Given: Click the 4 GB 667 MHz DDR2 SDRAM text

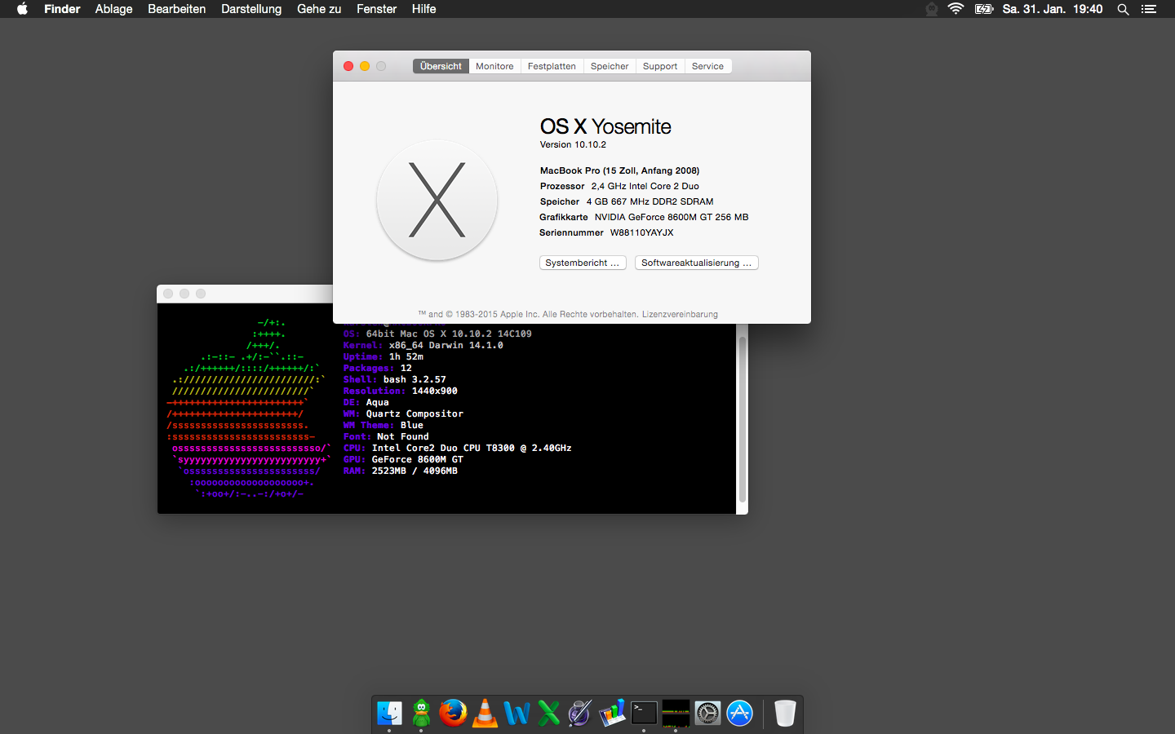Looking at the screenshot, I should (x=650, y=201).
